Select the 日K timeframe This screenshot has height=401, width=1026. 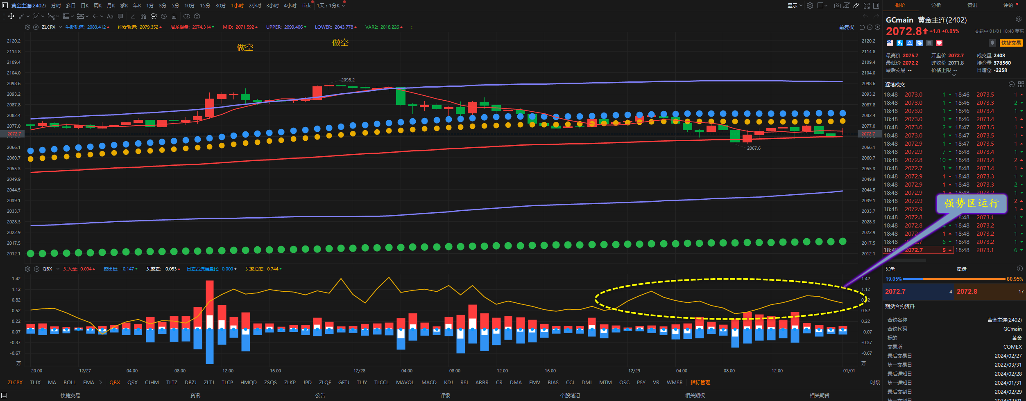85,5
